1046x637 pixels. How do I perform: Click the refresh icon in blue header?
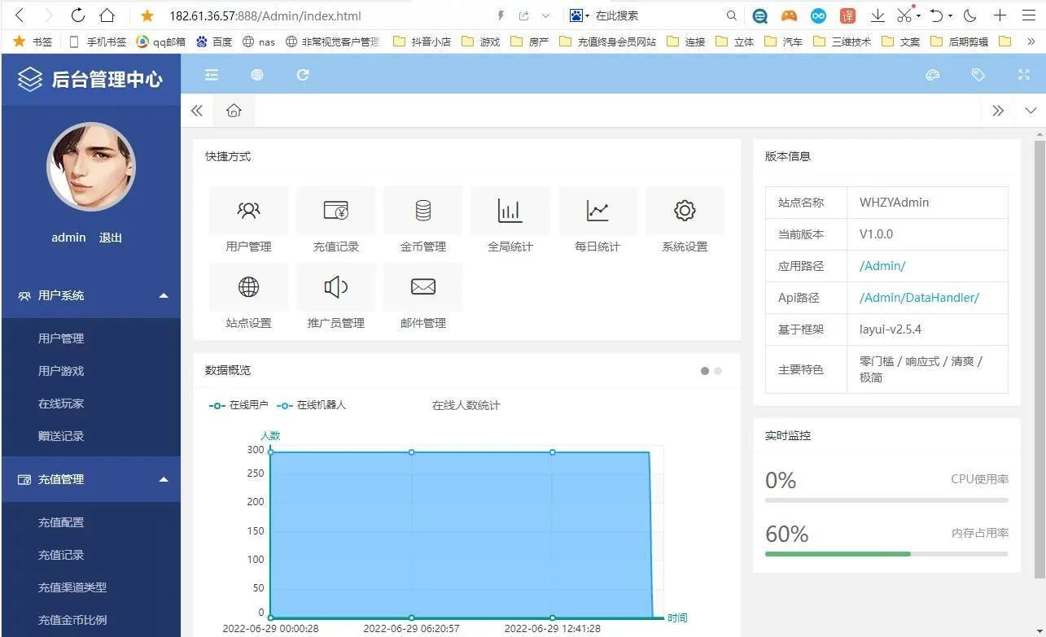303,75
